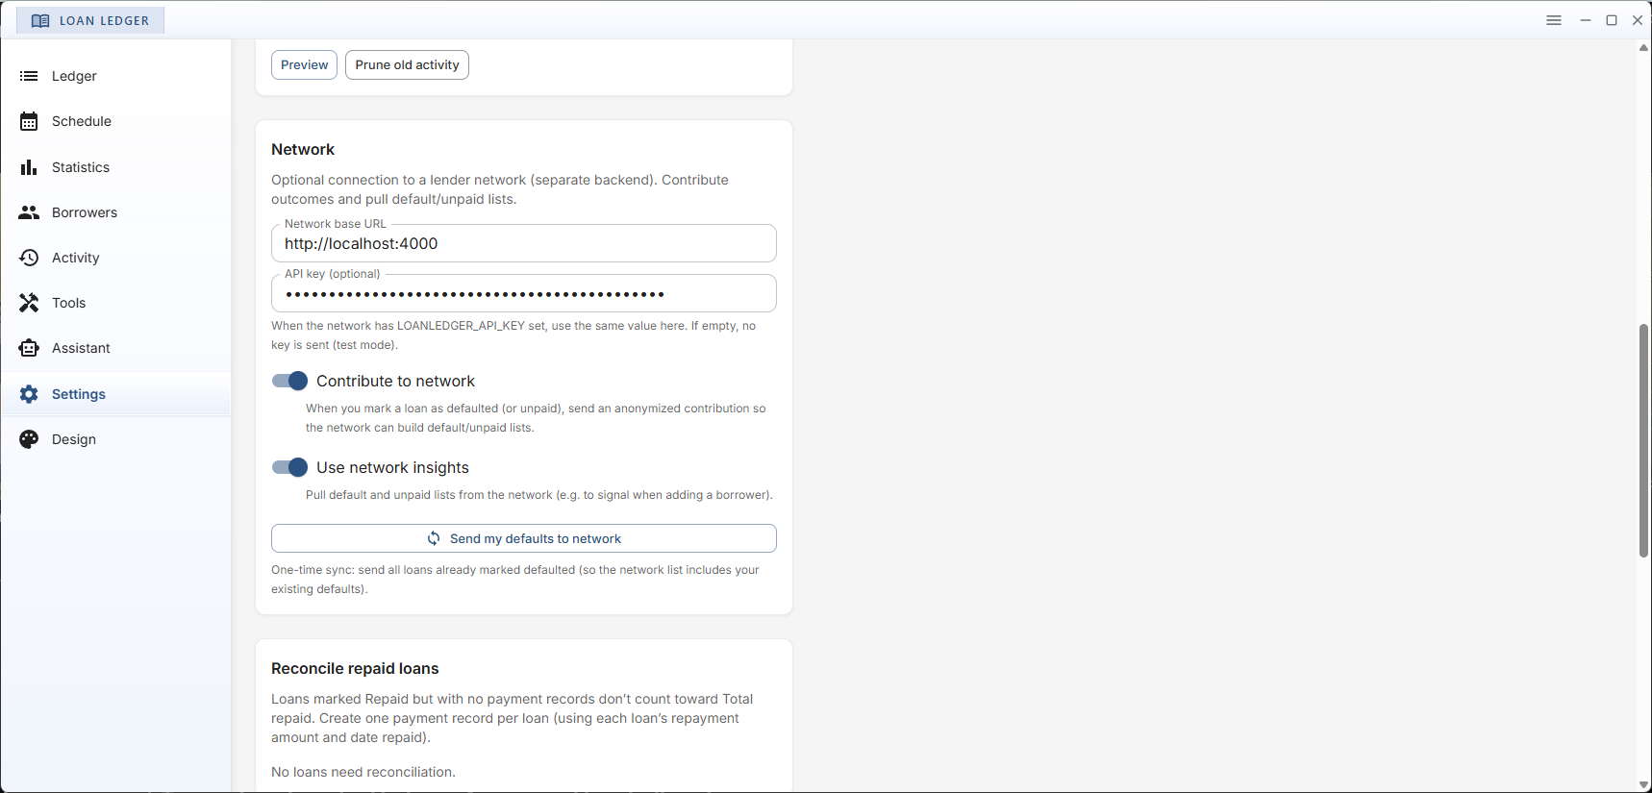
Task: Click the Ledger list icon in sidebar
Action: (x=29, y=76)
